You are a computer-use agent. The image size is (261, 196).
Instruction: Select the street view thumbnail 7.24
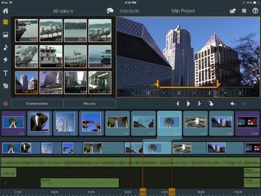tap(76, 83)
